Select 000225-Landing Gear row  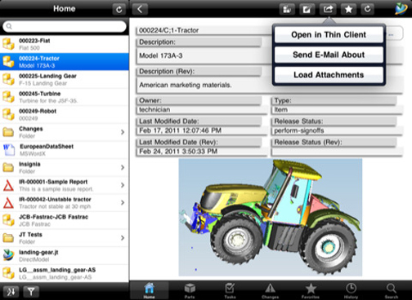65,79
